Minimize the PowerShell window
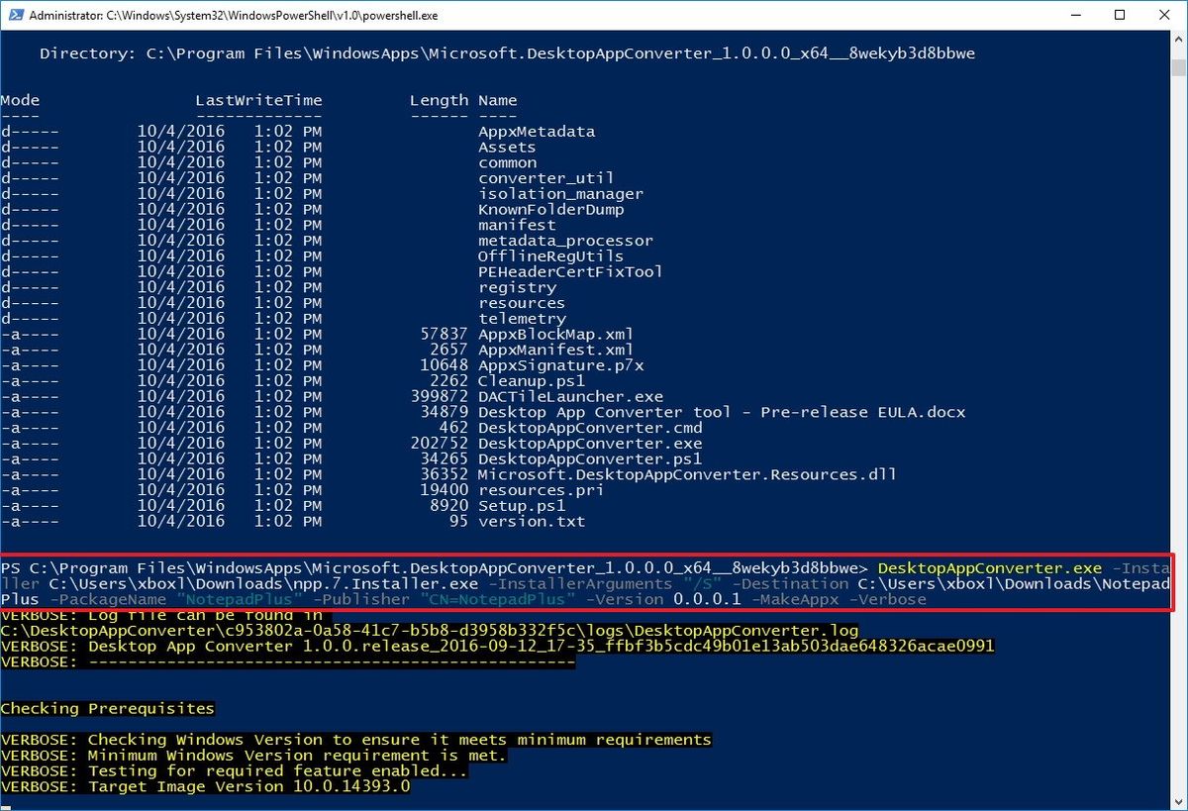The height and width of the screenshot is (811, 1188). (x=1074, y=15)
